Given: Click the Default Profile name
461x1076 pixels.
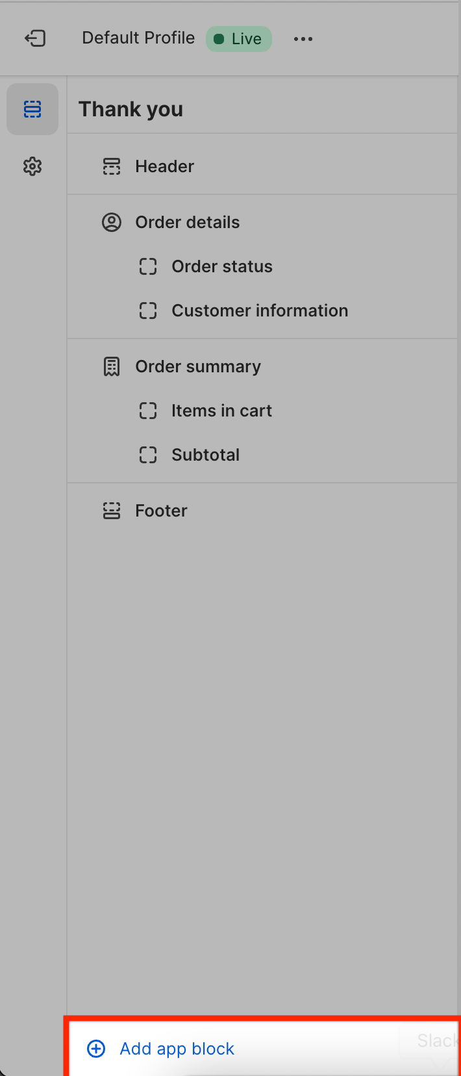Looking at the screenshot, I should pos(138,38).
